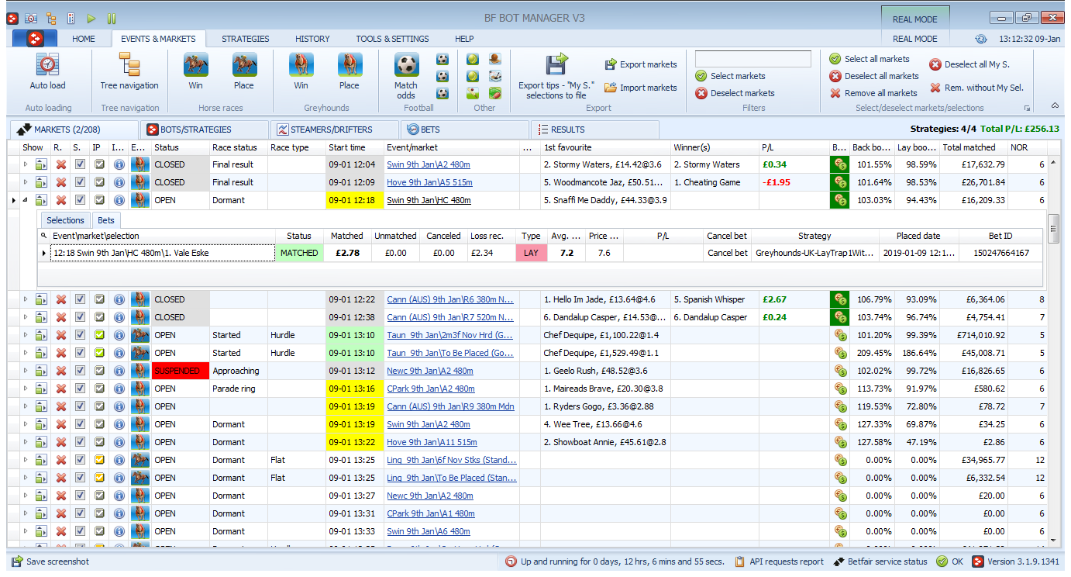Open the Selections sub-tab
The width and height of the screenshot is (1071, 577).
[x=65, y=220]
